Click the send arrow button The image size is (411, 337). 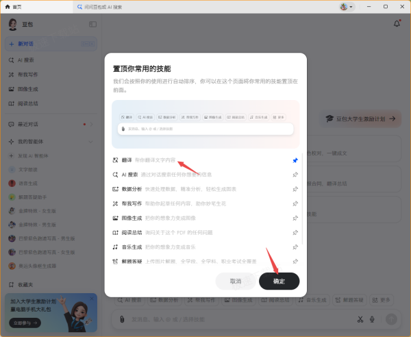pos(391,319)
